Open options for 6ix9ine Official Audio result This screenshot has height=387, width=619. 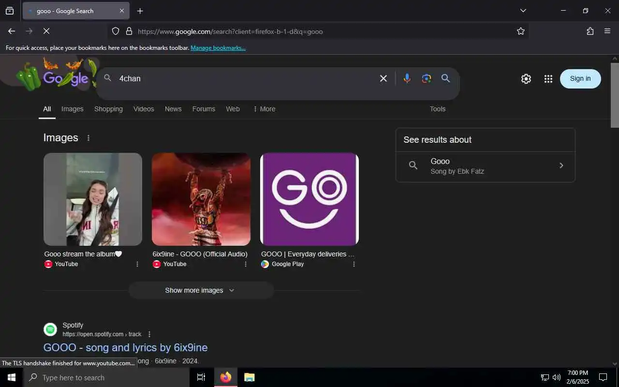point(246,264)
